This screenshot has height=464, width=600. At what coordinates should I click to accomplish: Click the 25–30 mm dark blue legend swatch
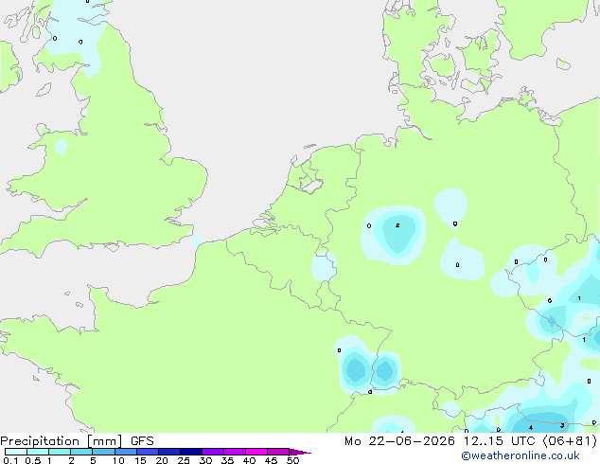191,452
